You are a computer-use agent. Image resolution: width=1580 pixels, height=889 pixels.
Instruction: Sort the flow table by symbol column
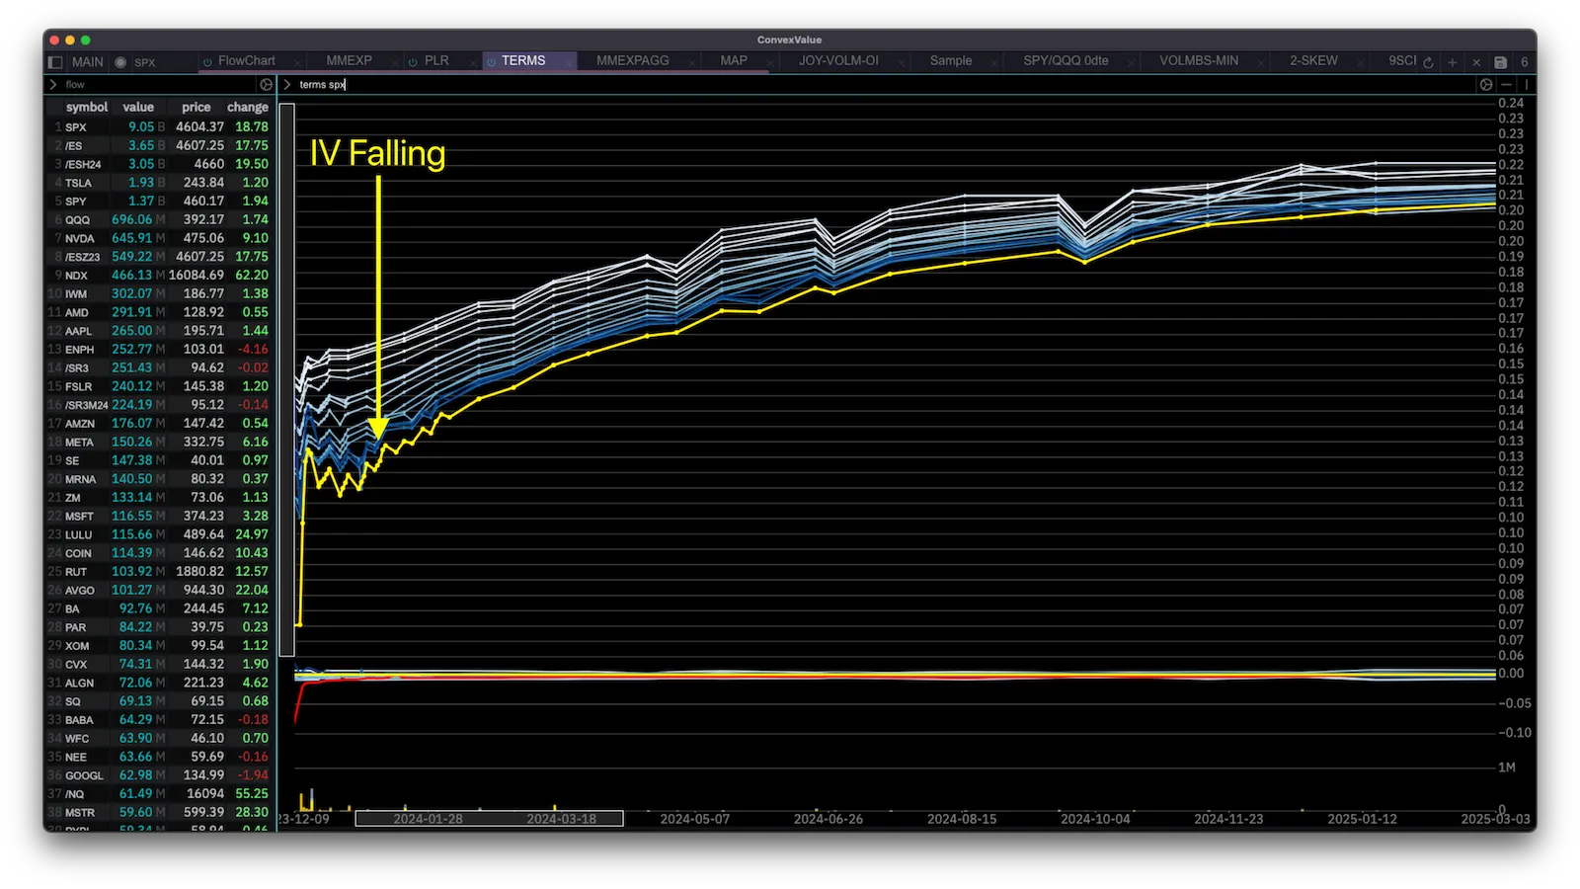pos(87,107)
